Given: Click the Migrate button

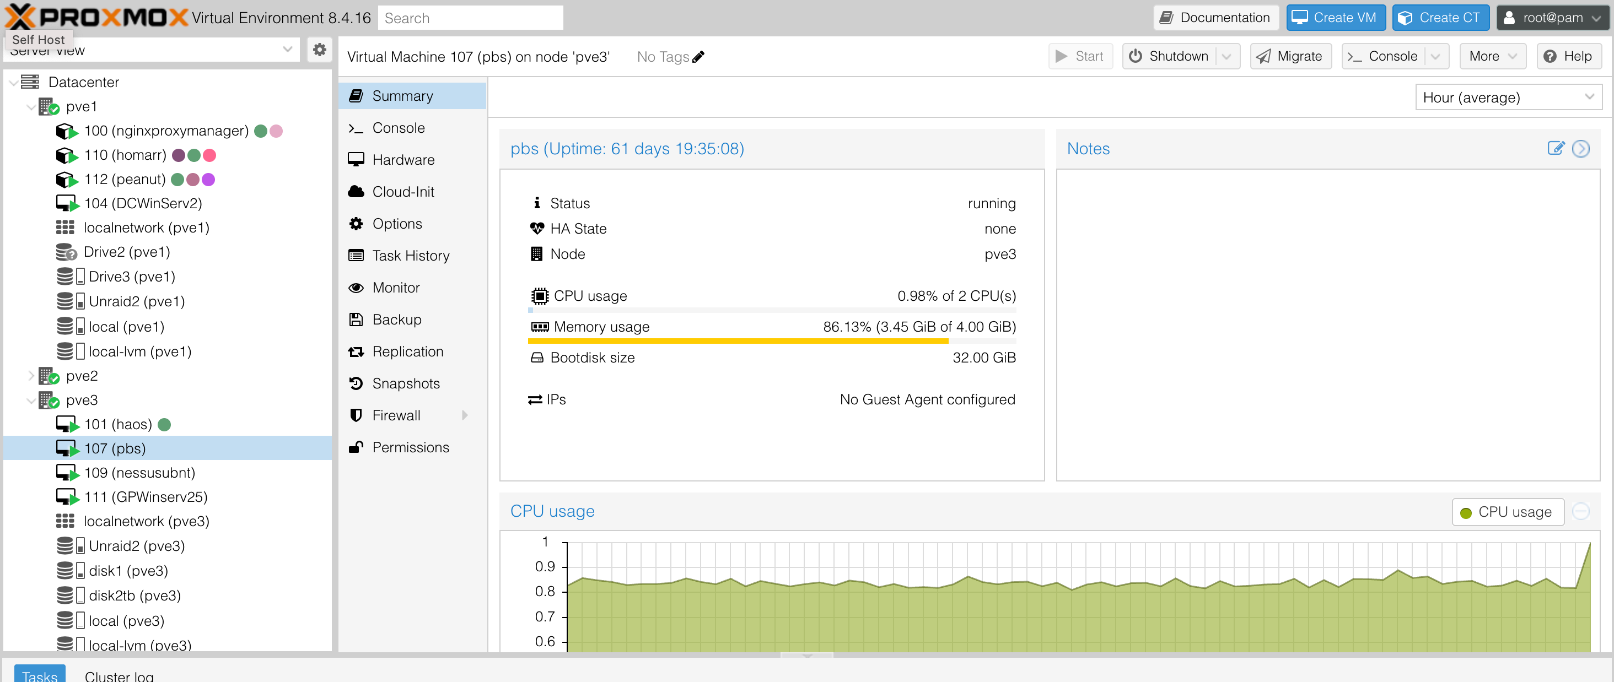Looking at the screenshot, I should coord(1290,56).
